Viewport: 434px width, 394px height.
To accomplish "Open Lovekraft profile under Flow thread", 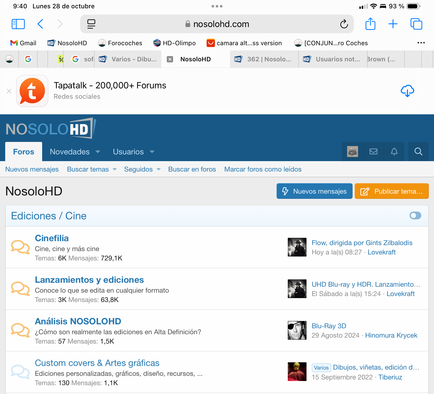I will click(381, 252).
